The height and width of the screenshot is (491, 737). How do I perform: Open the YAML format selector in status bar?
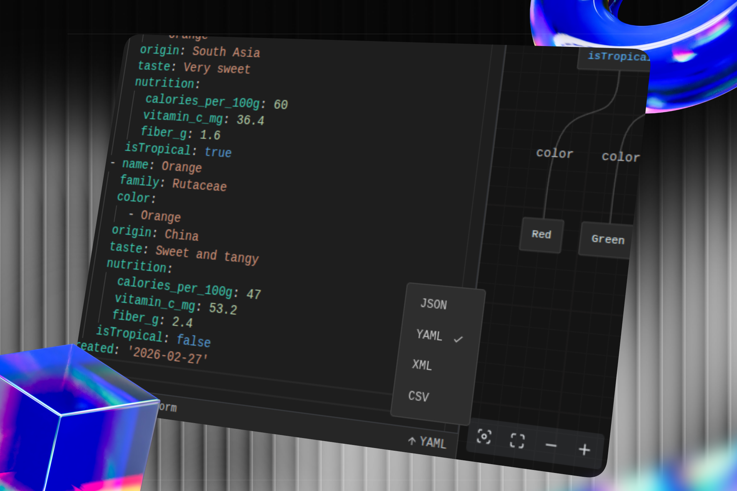pyautogui.click(x=433, y=442)
